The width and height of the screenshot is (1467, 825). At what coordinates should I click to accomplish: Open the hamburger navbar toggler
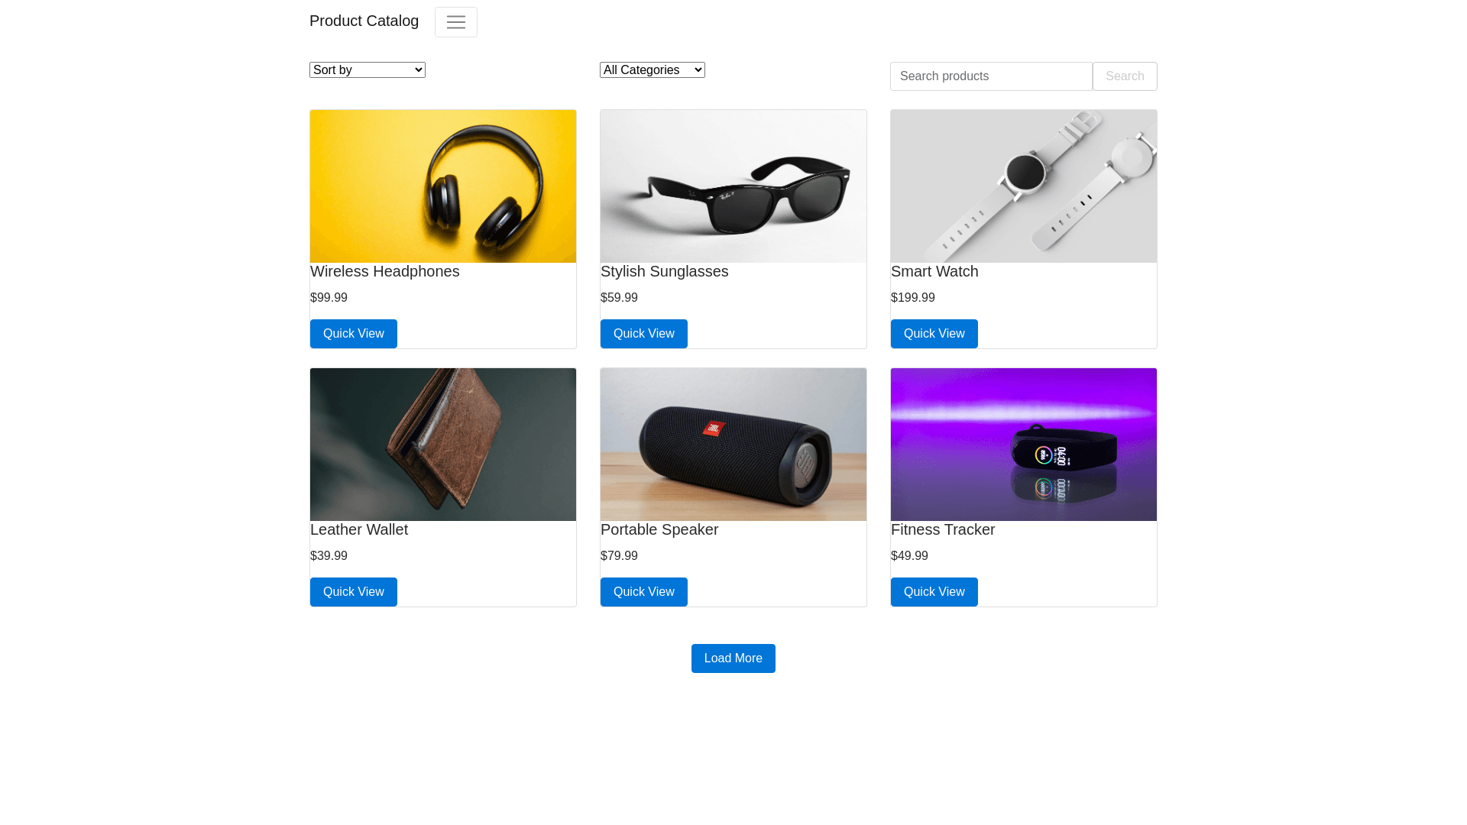pos(456,22)
